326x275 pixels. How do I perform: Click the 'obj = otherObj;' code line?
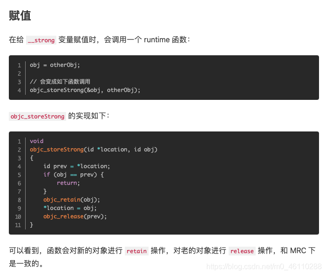pyautogui.click(x=54, y=65)
